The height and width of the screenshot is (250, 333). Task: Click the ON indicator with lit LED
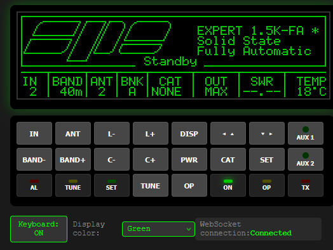(228, 185)
